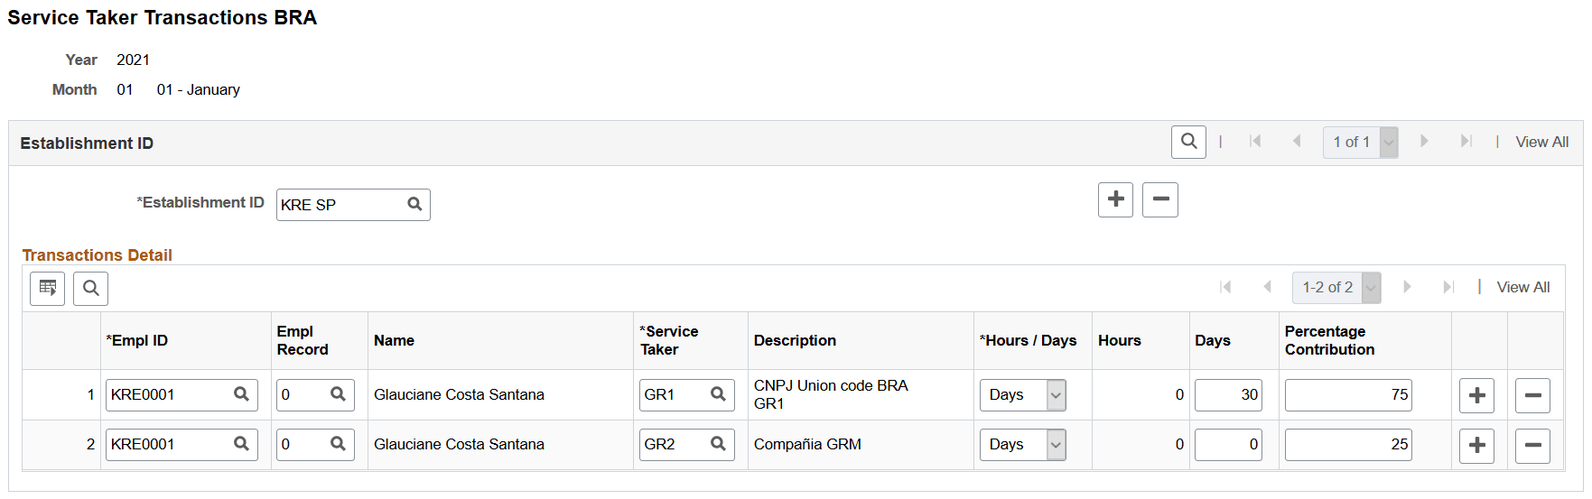Go to next Establishment ID row arrow
This screenshot has width=1592, height=499.
(1424, 142)
